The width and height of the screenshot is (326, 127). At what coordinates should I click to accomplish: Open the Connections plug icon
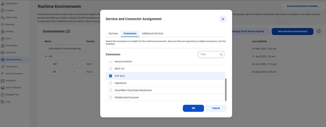point(3,67)
